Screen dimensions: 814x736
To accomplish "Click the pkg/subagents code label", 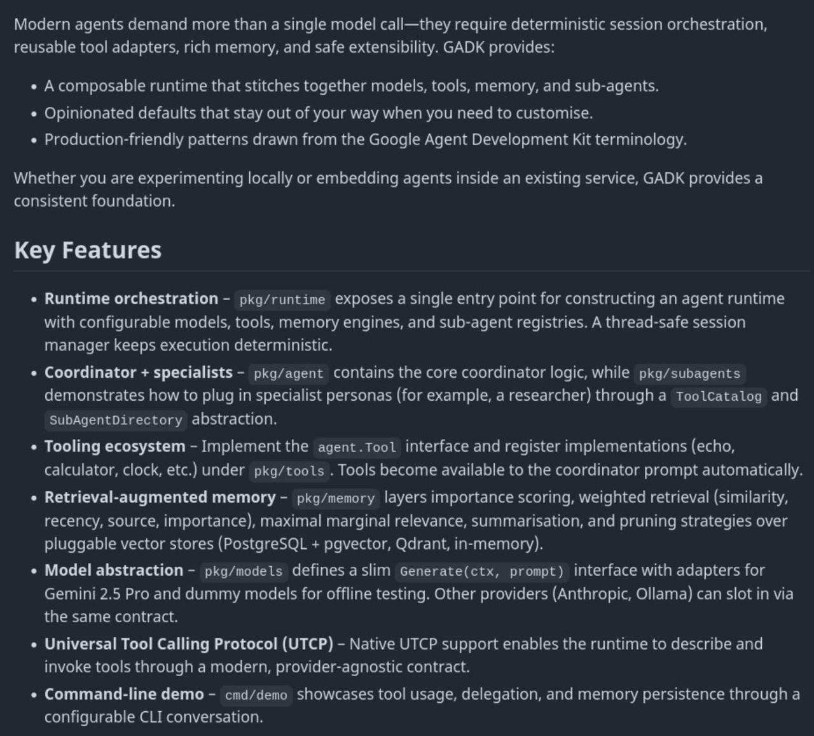I will click(x=689, y=373).
